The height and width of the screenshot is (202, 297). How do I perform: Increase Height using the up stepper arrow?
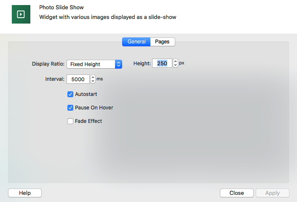coord(176,61)
